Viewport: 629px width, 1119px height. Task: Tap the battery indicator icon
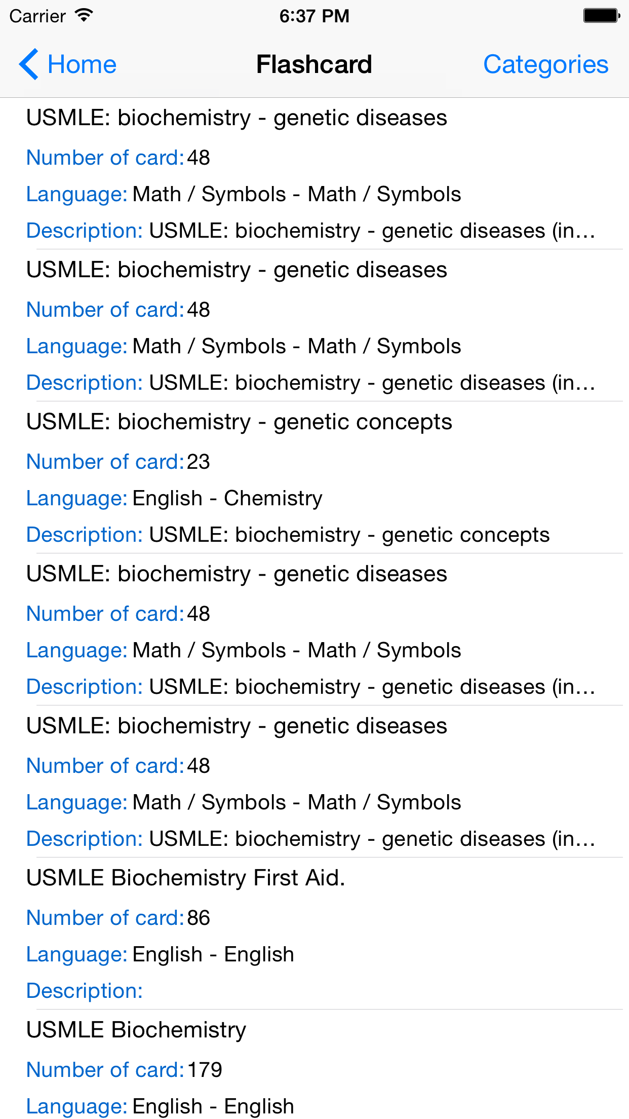click(x=601, y=16)
